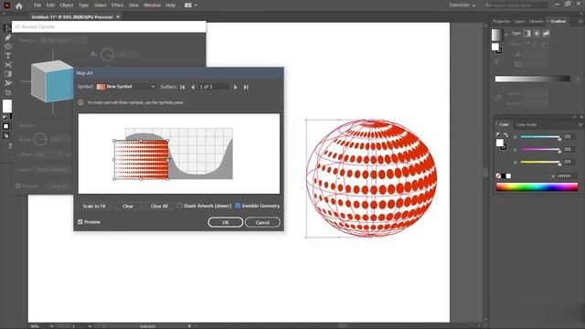The image size is (585, 329).
Task: Click the gradient slider bar in Gradient panel
Action: 532,79
